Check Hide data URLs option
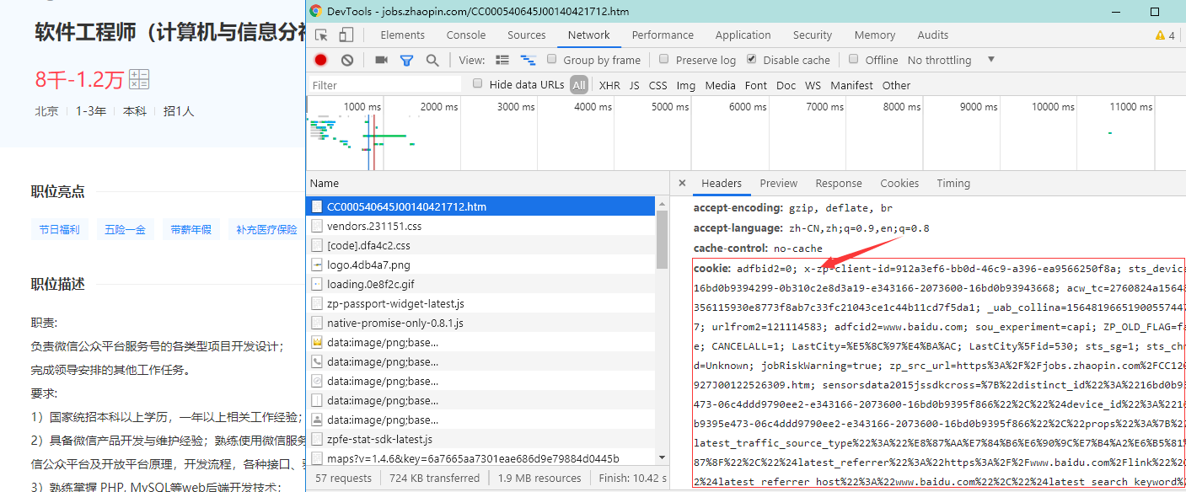The image size is (1186, 492). (478, 83)
